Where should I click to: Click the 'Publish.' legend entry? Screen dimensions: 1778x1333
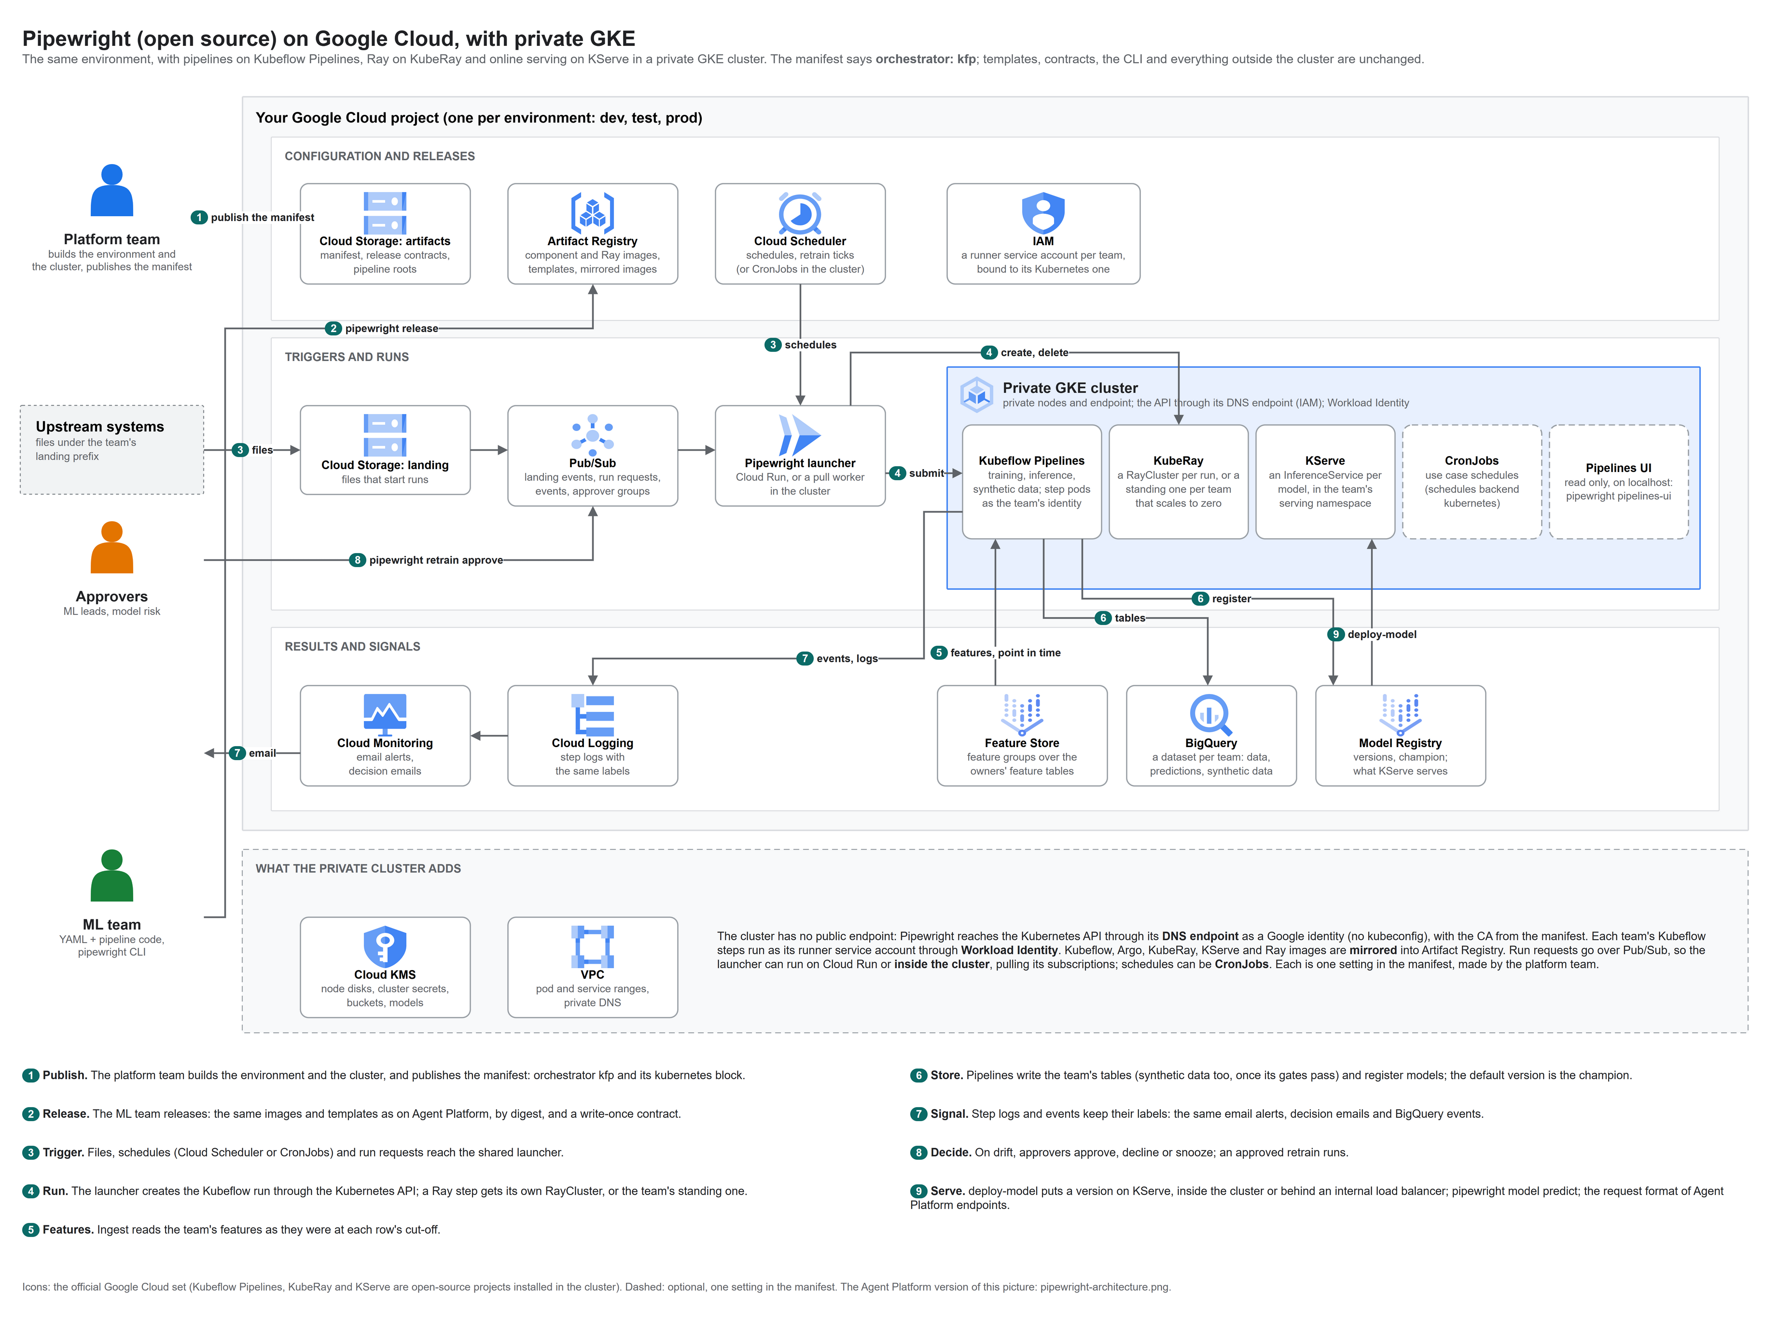pyautogui.click(x=383, y=1075)
